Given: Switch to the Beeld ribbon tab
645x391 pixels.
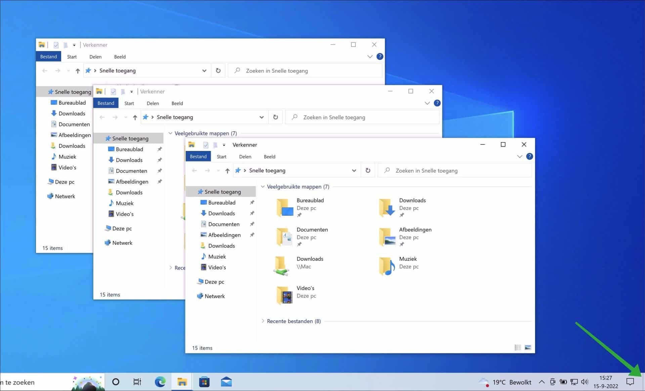Looking at the screenshot, I should [269, 156].
